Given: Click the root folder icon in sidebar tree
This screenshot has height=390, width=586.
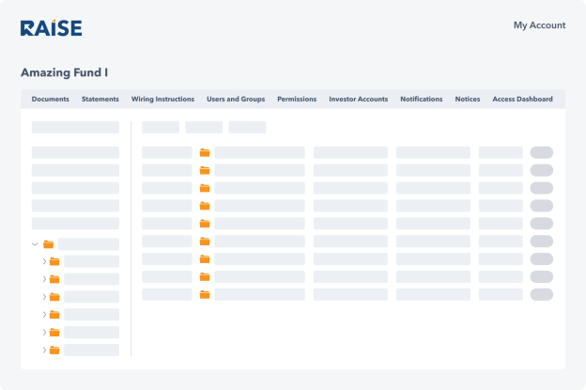Looking at the screenshot, I should (x=48, y=244).
